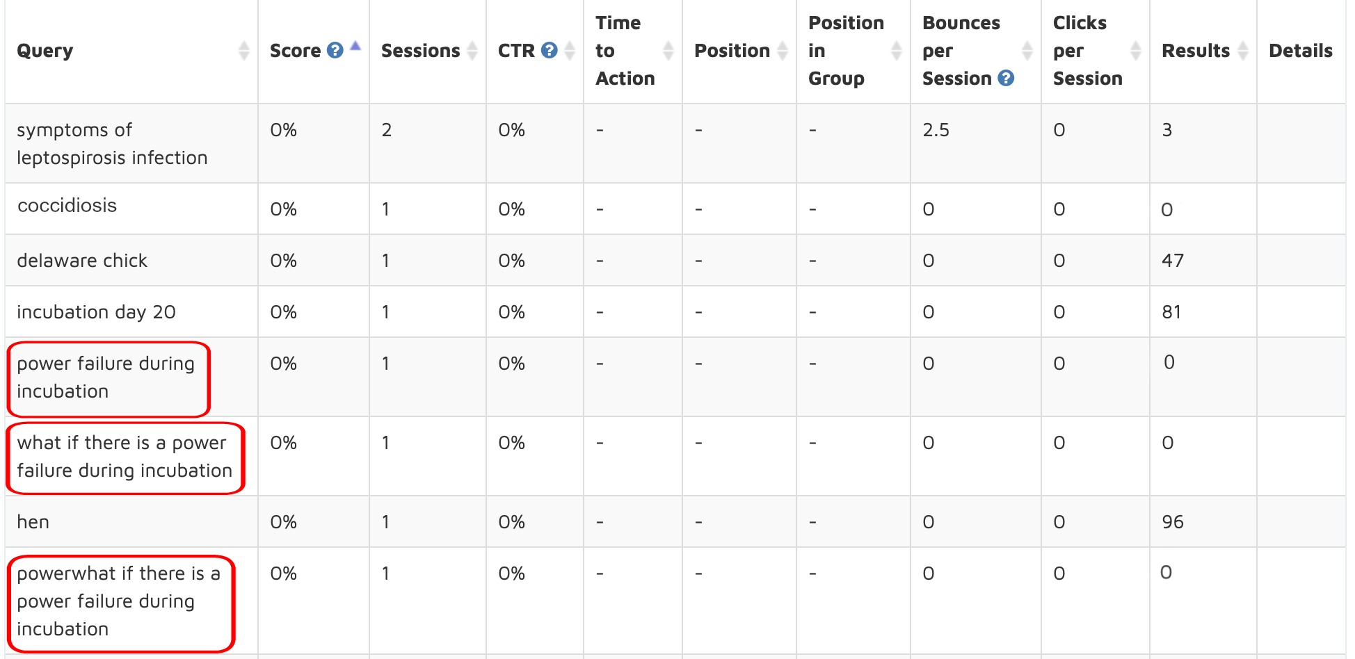Screen dimensions: 1355x659
Task: Click the sort arrows beside CTR
Action: point(570,51)
